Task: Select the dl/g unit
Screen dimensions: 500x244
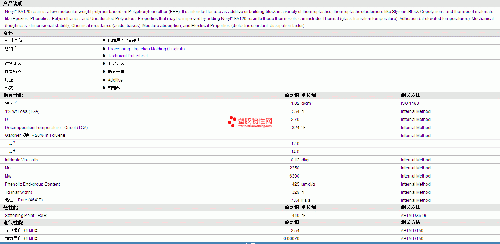Action: [x=305, y=160]
